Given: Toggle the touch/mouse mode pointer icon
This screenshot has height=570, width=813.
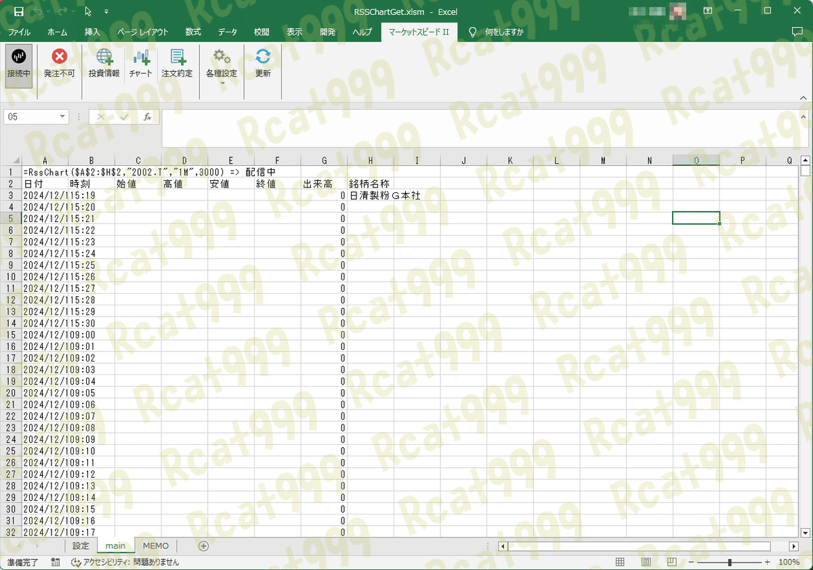Looking at the screenshot, I should click(88, 12).
